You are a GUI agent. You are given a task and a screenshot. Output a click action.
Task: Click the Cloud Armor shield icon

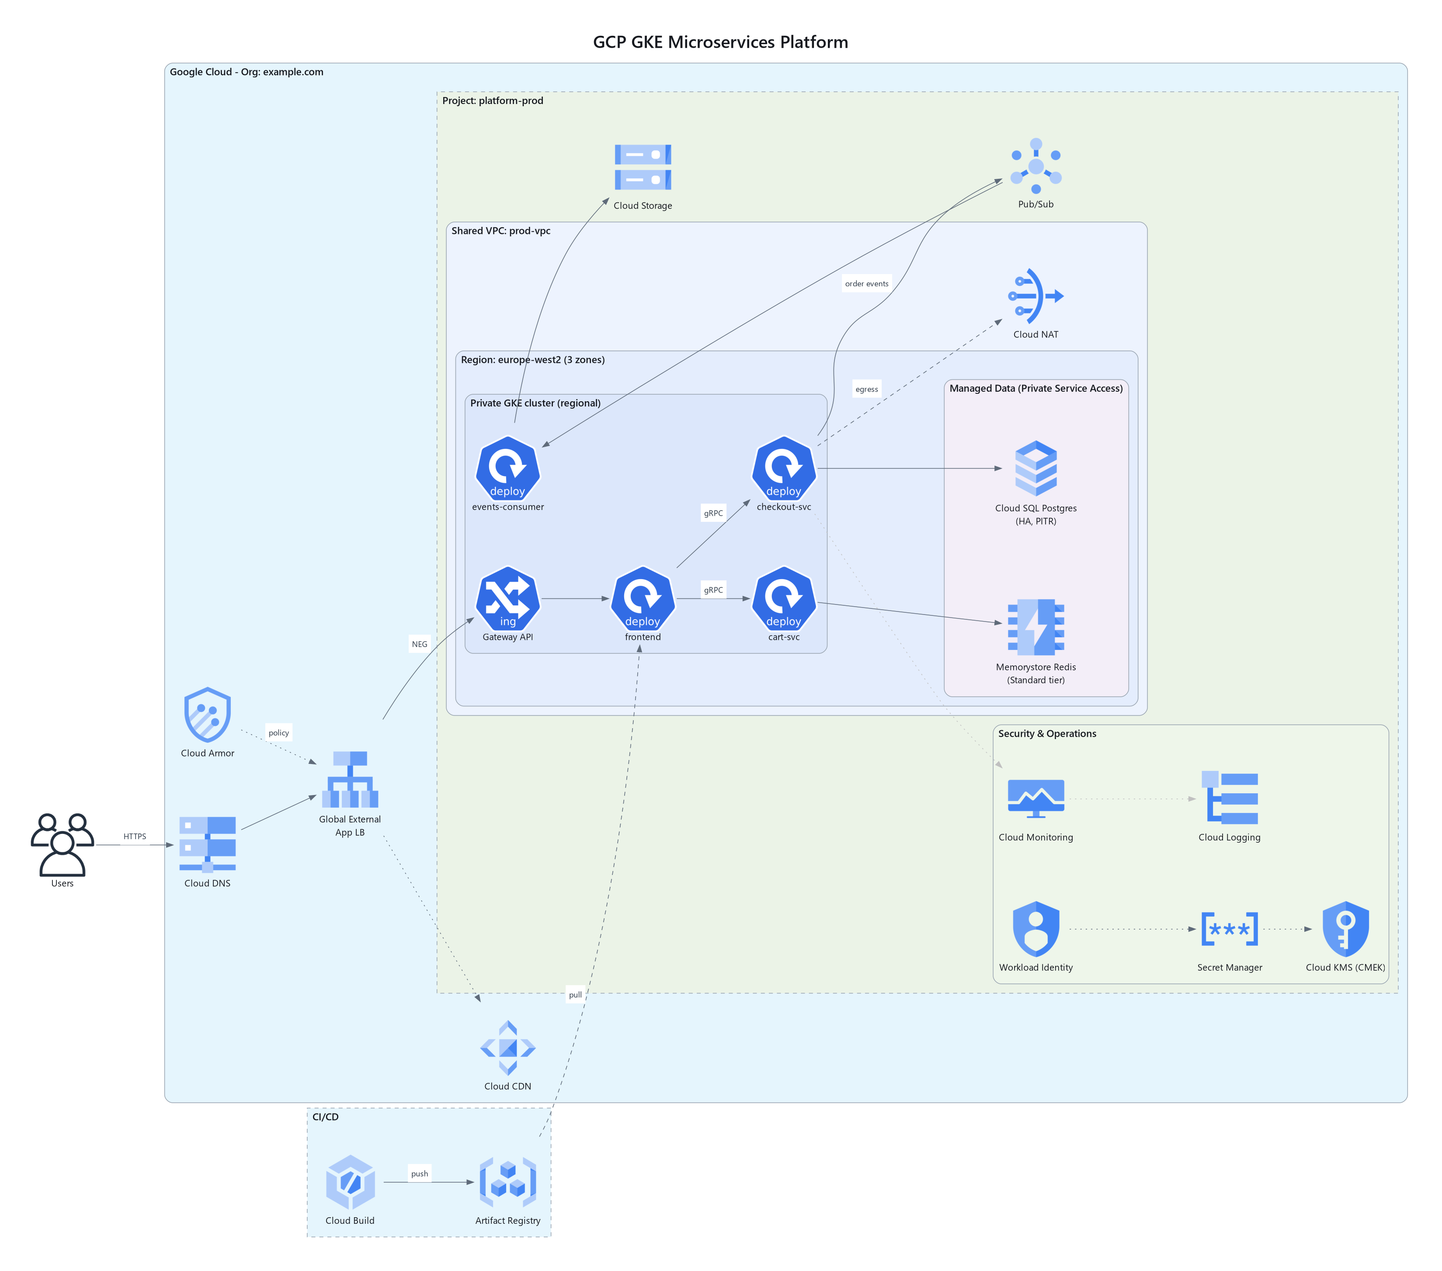tap(208, 715)
